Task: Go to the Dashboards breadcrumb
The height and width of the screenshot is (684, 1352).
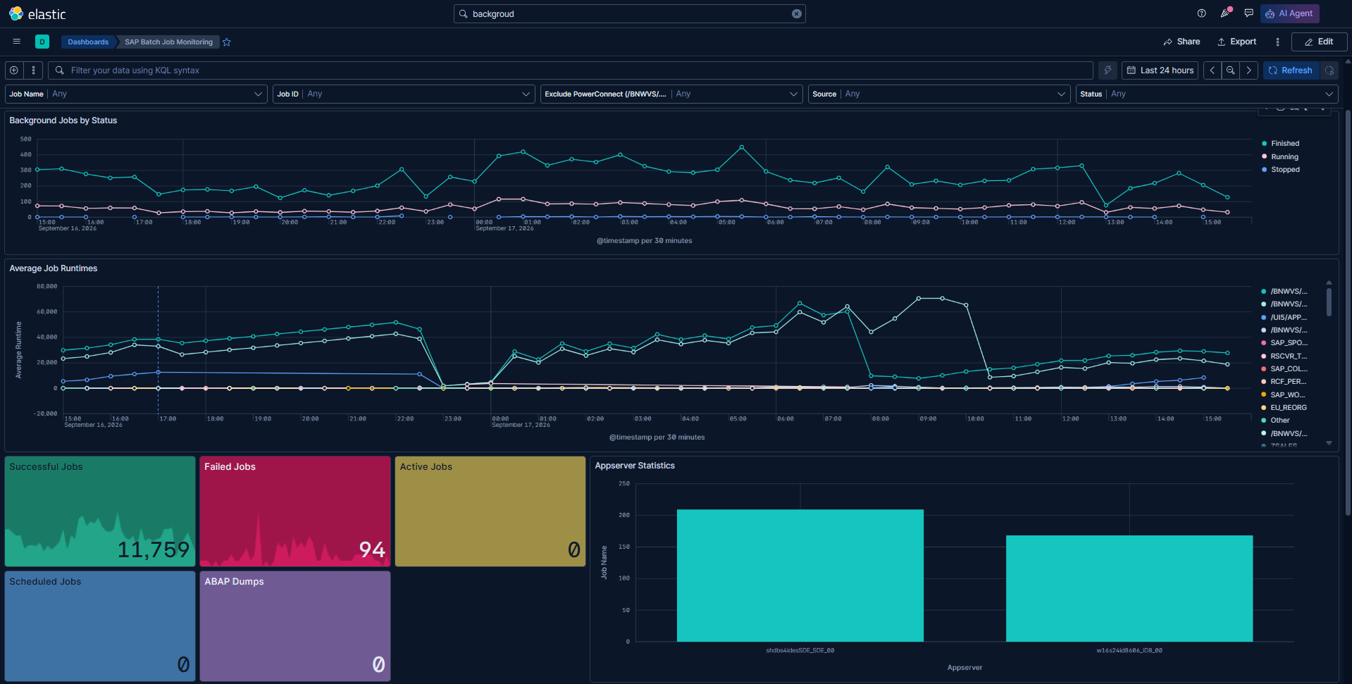Action: pyautogui.click(x=88, y=42)
